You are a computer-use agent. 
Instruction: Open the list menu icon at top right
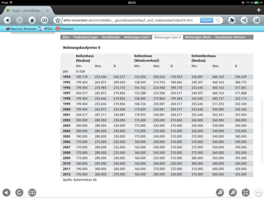point(257,20)
